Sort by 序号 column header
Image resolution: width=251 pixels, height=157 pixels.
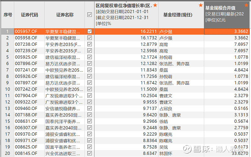point(8,15)
